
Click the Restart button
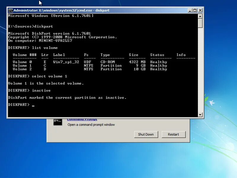[x=174, y=134]
